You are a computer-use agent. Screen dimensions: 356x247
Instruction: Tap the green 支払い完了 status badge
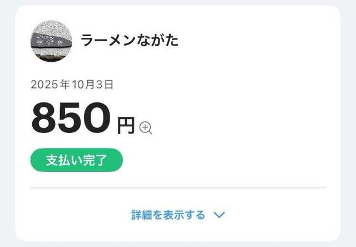[x=76, y=160]
